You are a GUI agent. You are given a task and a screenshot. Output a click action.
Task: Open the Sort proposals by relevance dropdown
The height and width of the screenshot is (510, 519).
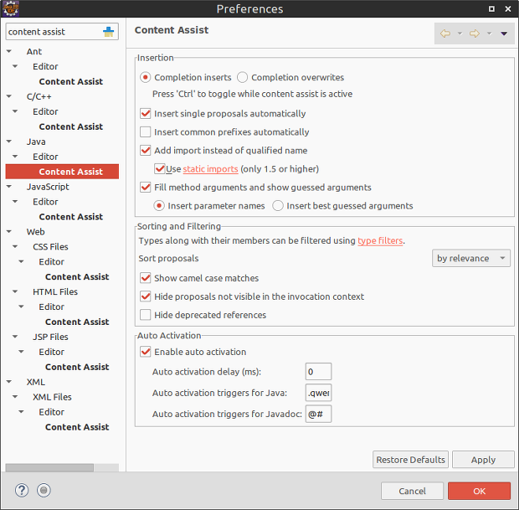471,258
